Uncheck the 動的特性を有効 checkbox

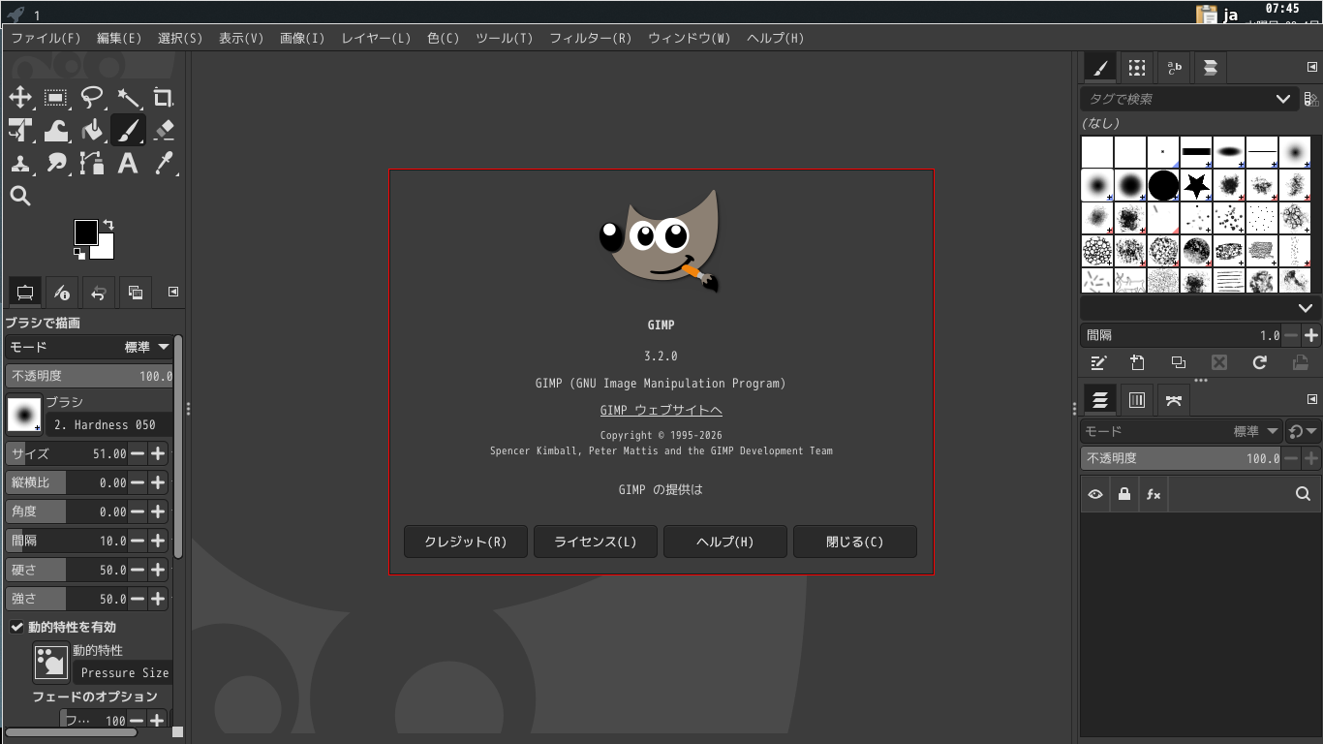click(x=16, y=627)
